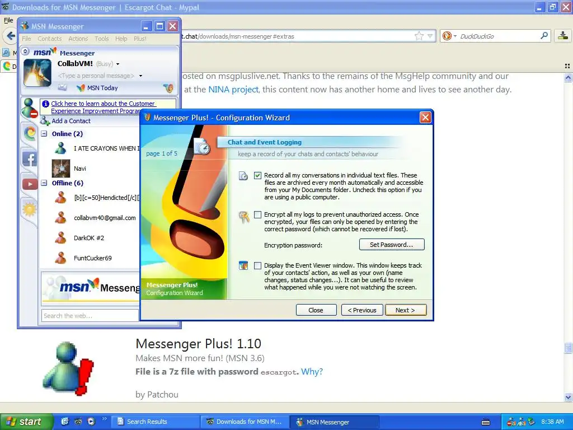Click the wizard's Close button
Viewport: 573px width, 430px height.
pyautogui.click(x=316, y=310)
